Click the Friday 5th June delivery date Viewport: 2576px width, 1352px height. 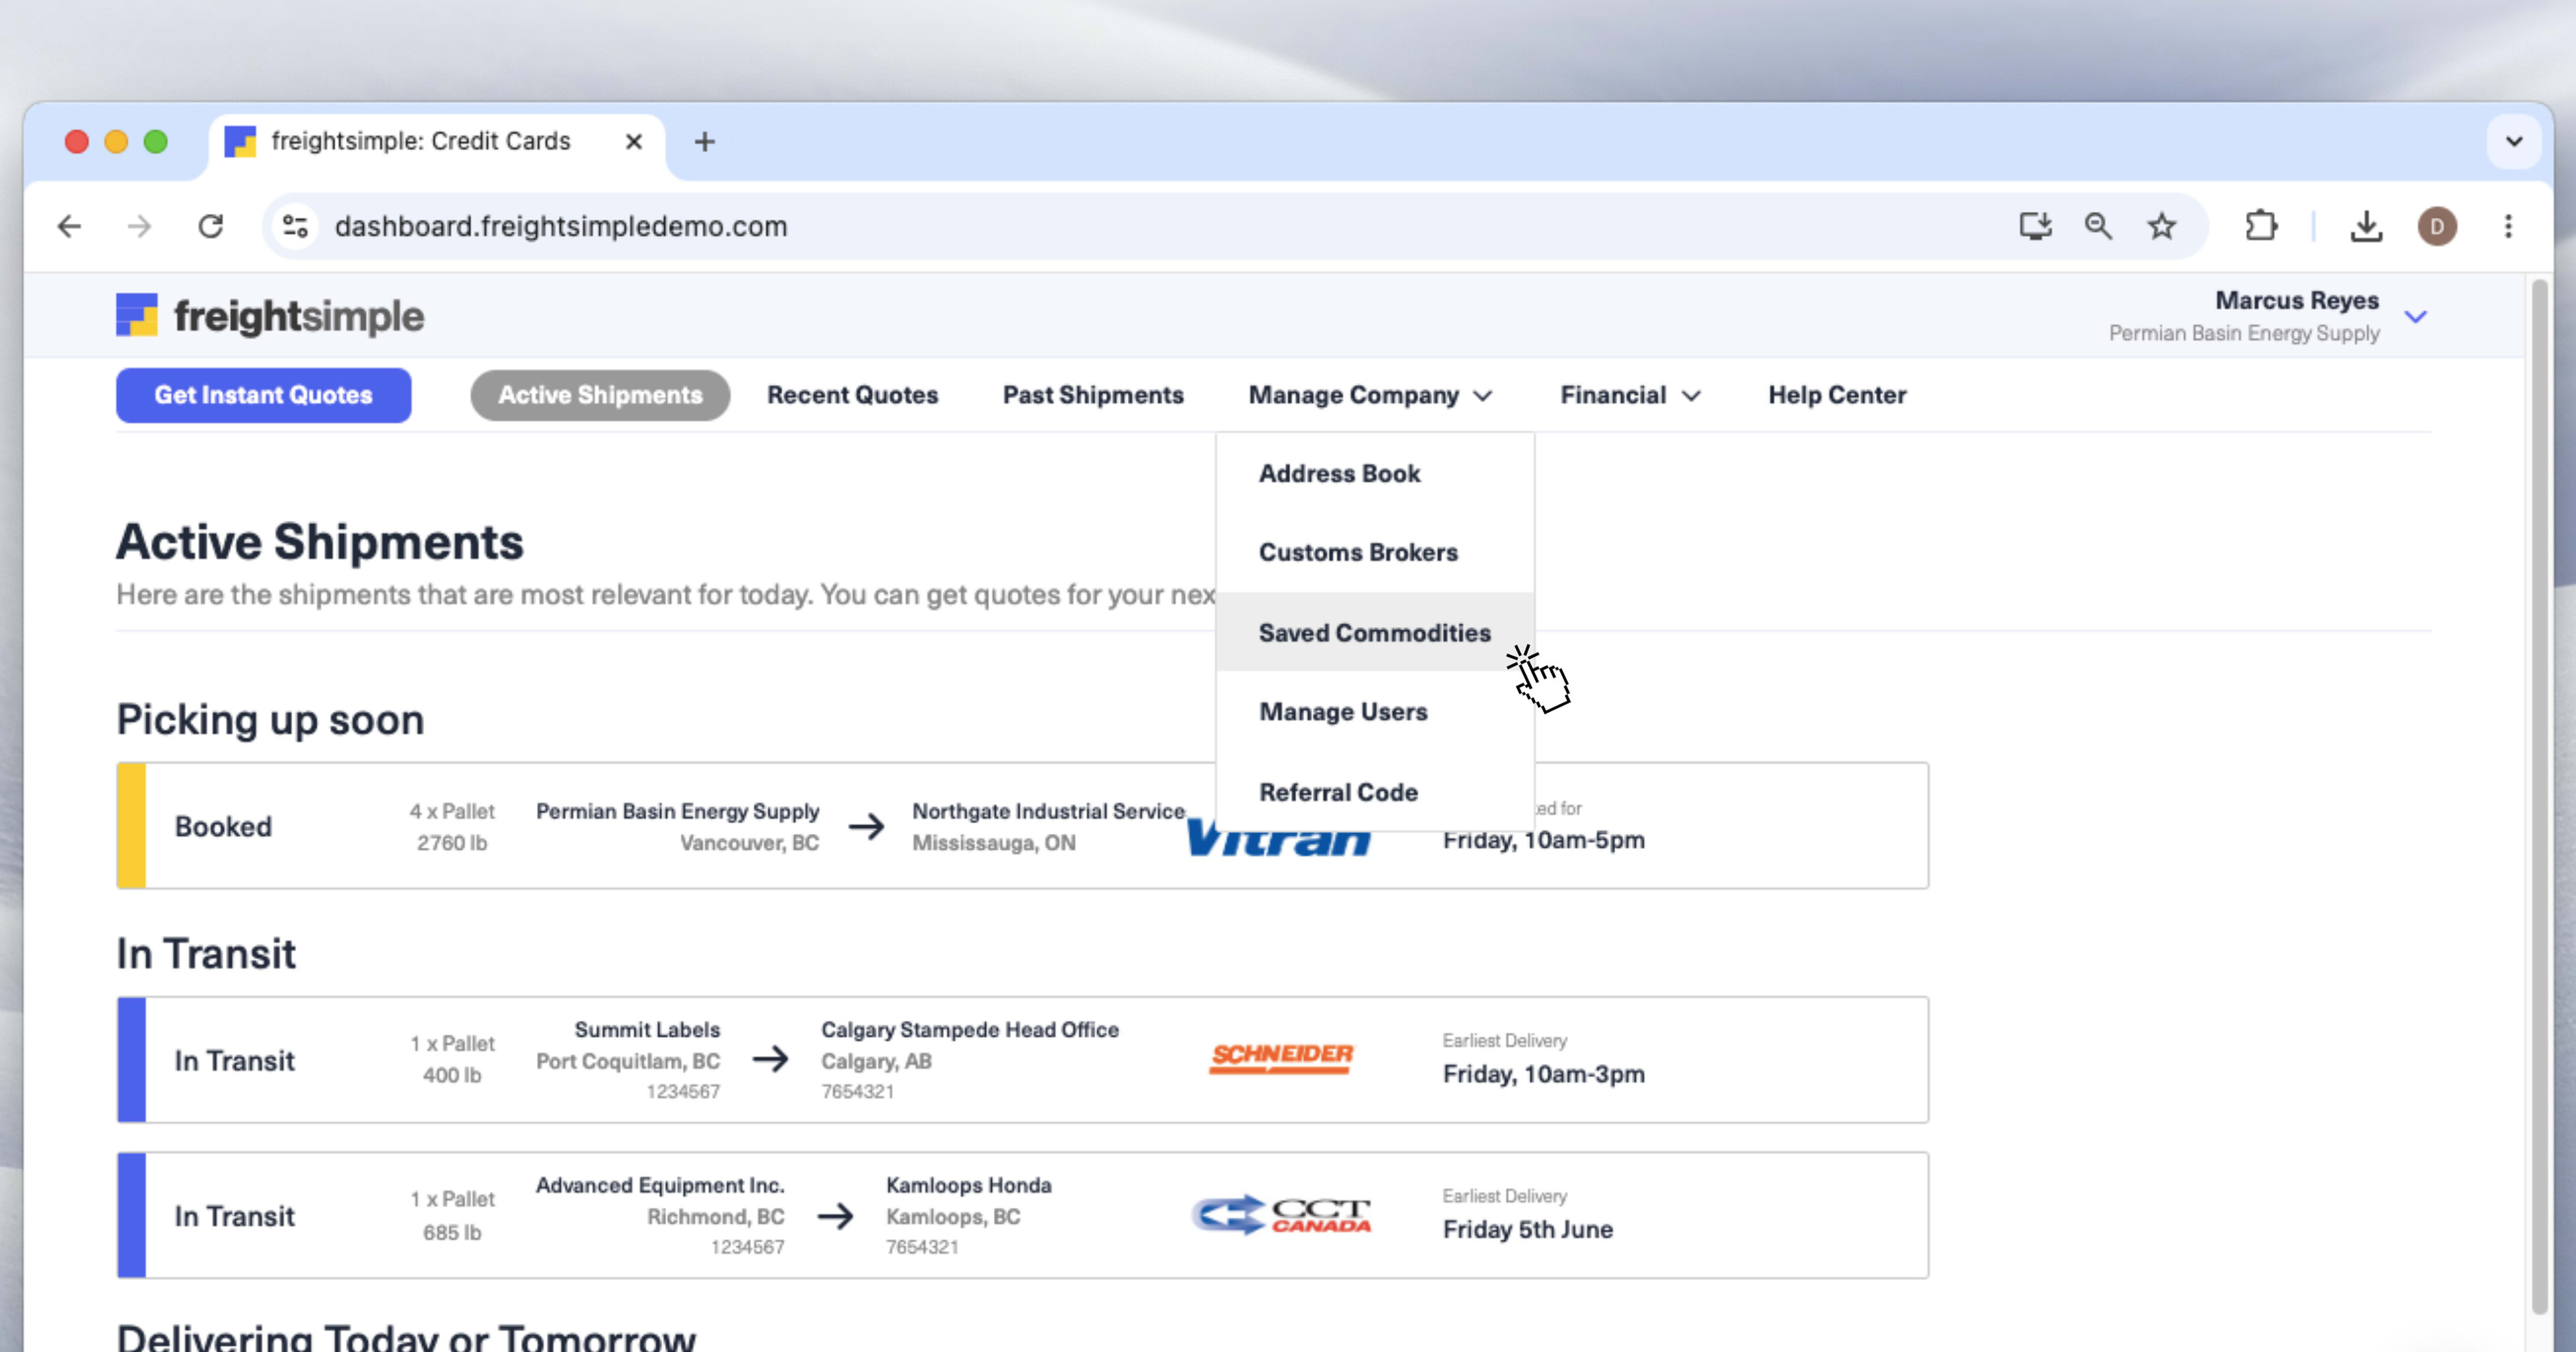pyautogui.click(x=1527, y=1229)
